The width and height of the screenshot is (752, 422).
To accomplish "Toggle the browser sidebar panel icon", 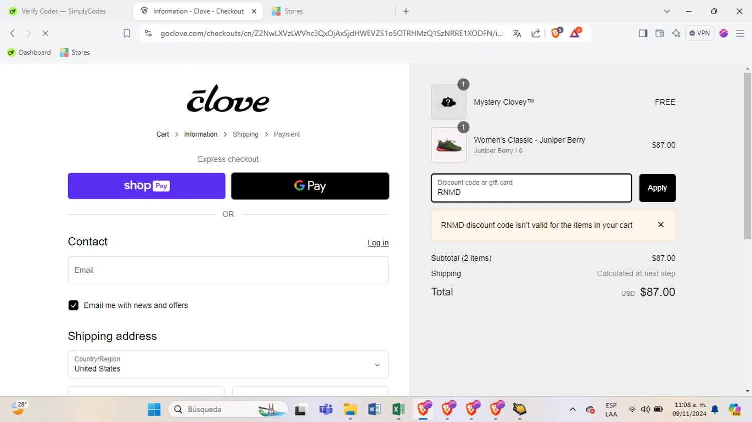I will pos(643,33).
